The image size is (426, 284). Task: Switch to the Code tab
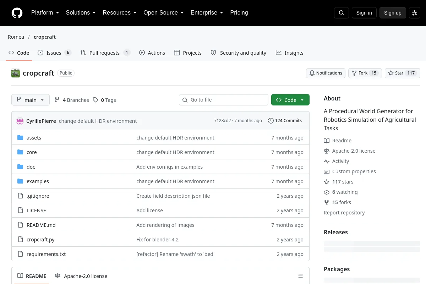click(19, 53)
